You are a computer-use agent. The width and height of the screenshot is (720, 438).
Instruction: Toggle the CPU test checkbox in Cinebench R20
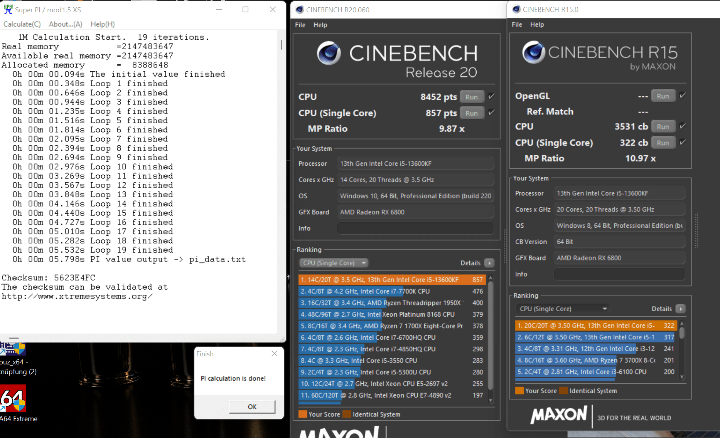click(x=491, y=96)
